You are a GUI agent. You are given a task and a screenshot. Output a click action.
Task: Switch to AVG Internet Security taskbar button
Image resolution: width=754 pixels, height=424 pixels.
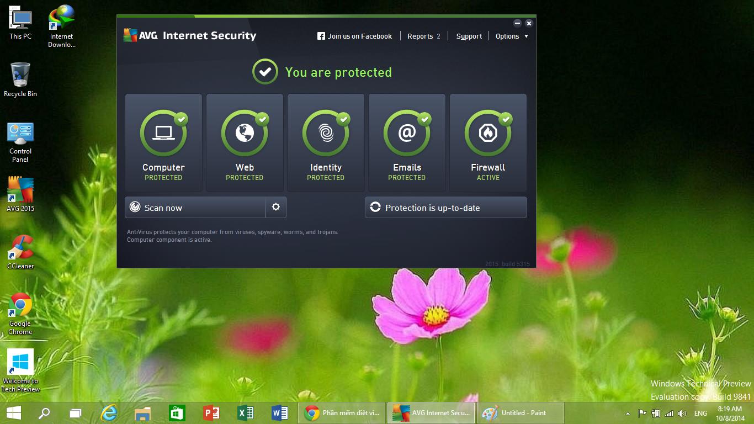tap(431, 413)
